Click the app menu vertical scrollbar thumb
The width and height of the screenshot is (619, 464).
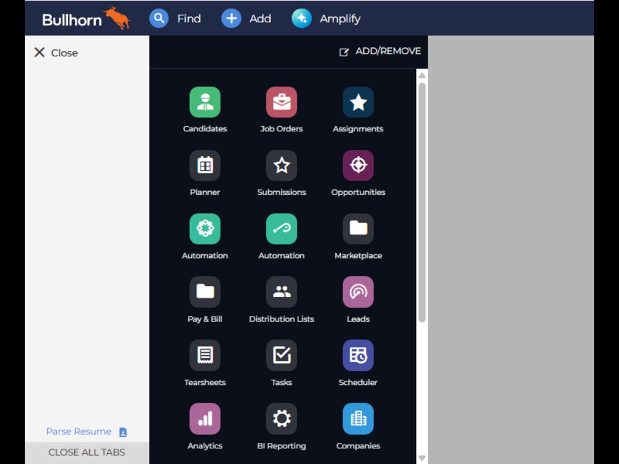tap(422, 202)
